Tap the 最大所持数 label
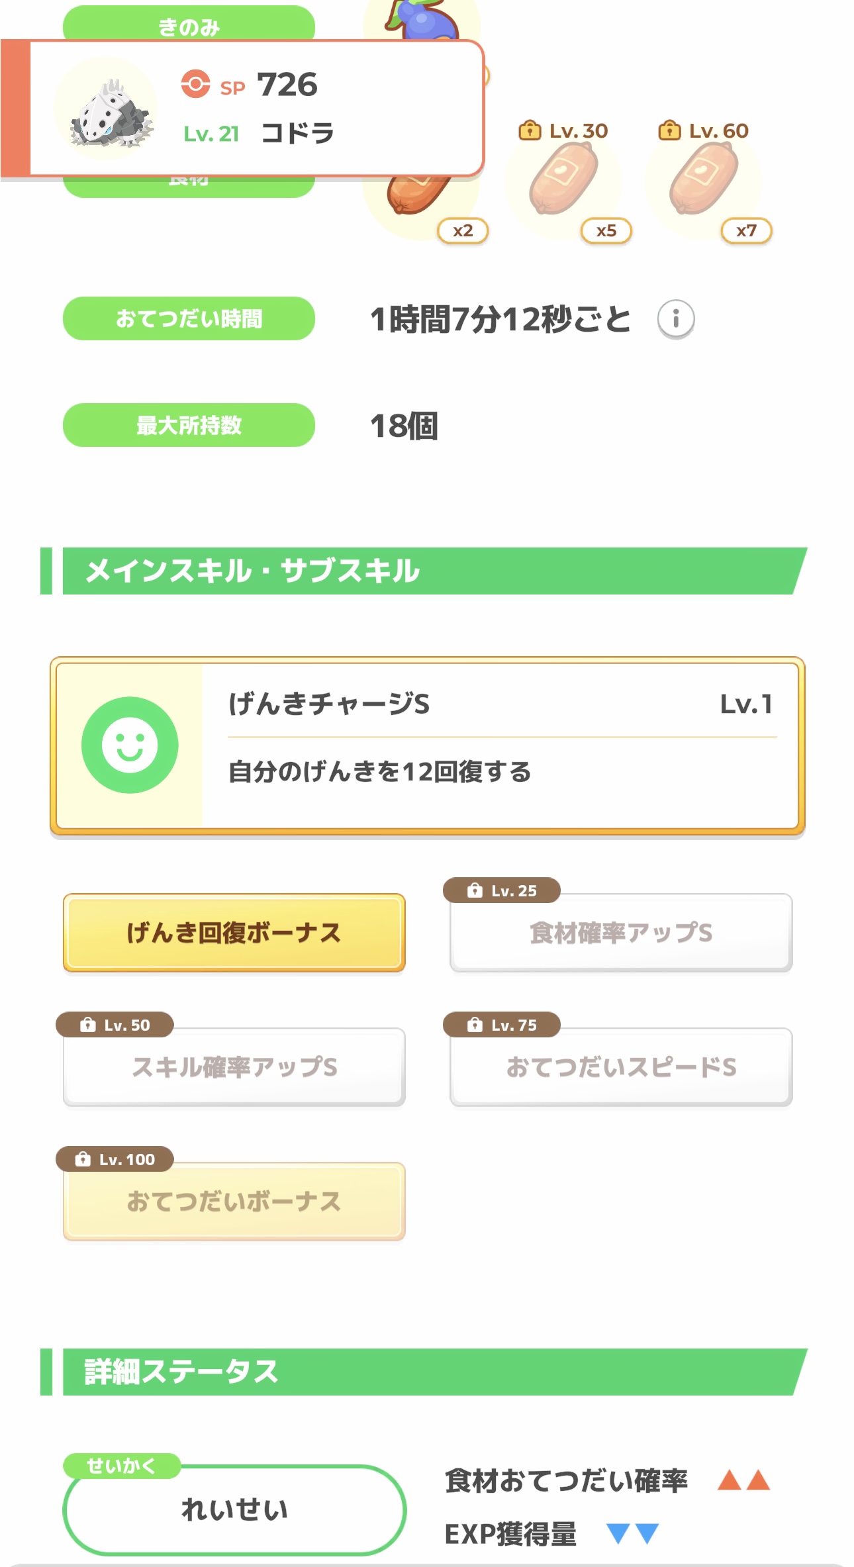Image resolution: width=854 pixels, height=1567 pixels. tap(189, 425)
